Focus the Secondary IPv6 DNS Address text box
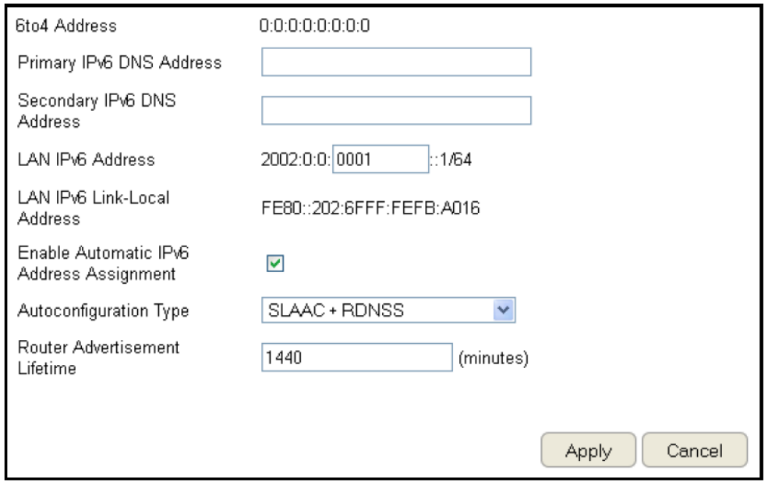768x485 pixels. (x=396, y=111)
